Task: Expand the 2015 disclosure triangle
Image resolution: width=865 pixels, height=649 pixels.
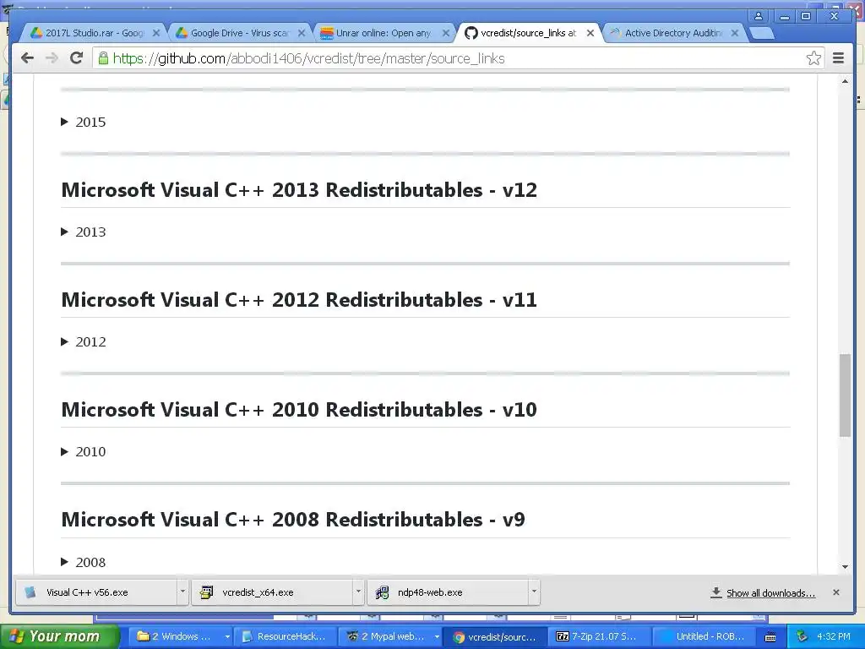Action: click(64, 122)
